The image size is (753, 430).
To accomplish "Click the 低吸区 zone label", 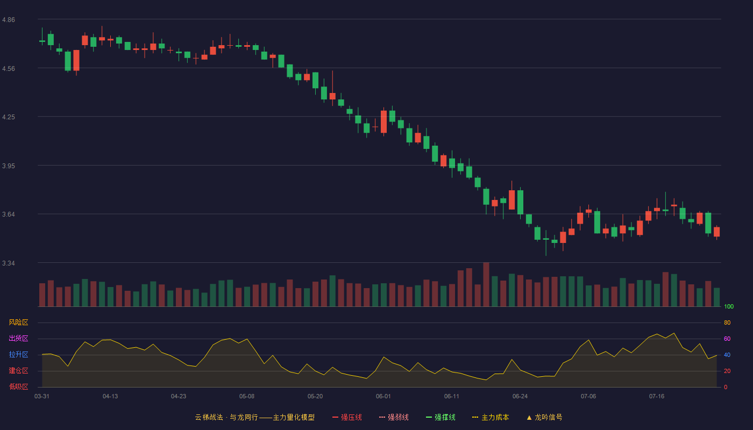I will 18,387.
